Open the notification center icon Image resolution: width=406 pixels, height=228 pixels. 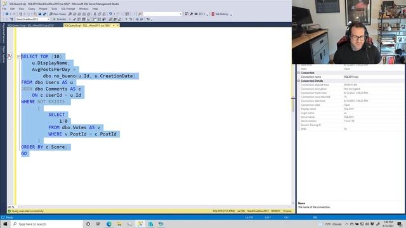400,224
